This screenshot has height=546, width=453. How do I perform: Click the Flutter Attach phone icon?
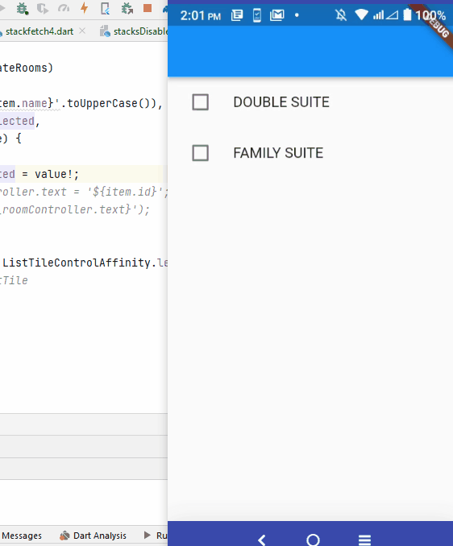pyautogui.click(x=106, y=8)
